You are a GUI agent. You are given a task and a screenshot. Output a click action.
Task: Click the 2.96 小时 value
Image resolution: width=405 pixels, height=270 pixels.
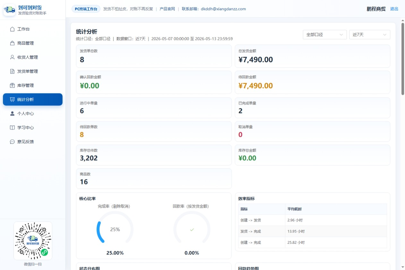coord(295,220)
